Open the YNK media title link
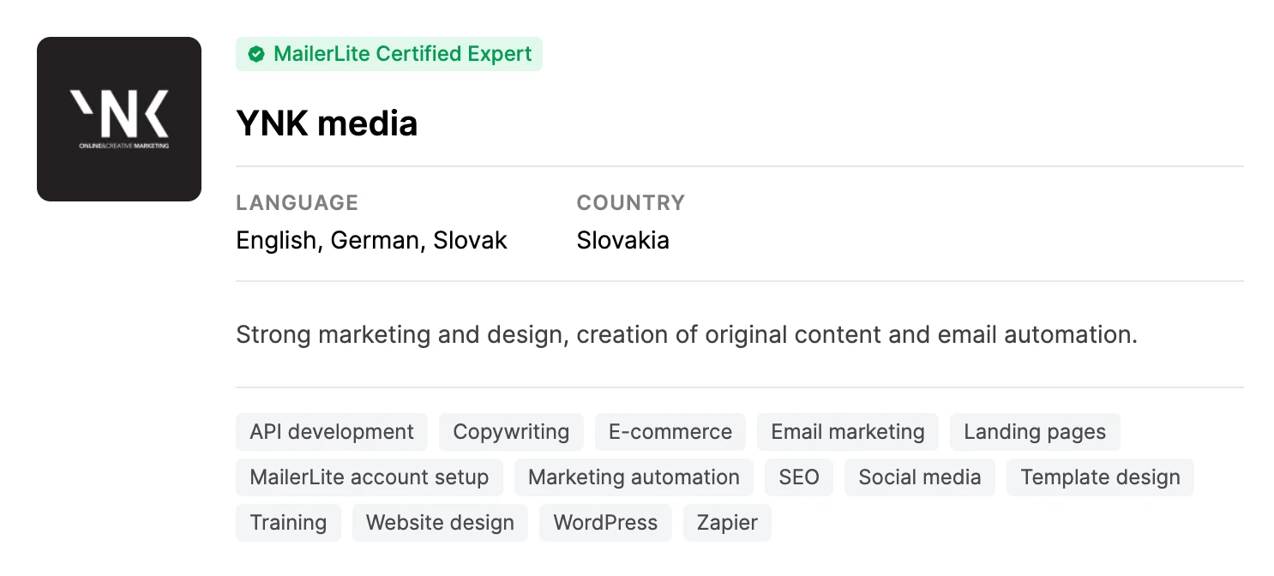The image size is (1274, 576). [327, 124]
